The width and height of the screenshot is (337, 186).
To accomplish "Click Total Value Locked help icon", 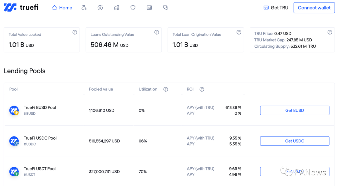I will (x=75, y=32).
